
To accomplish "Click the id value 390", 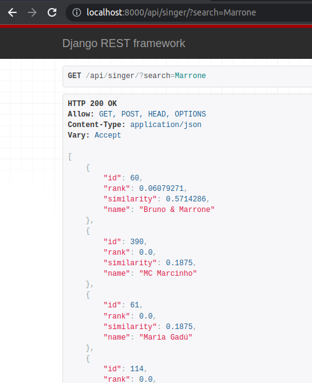I will tap(137, 242).
